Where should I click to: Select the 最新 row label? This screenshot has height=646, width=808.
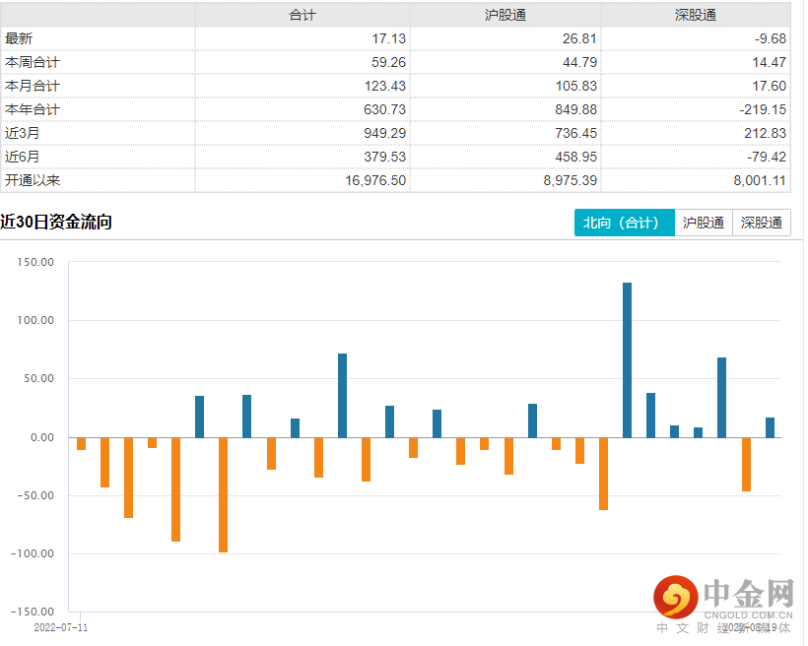pyautogui.click(x=19, y=38)
